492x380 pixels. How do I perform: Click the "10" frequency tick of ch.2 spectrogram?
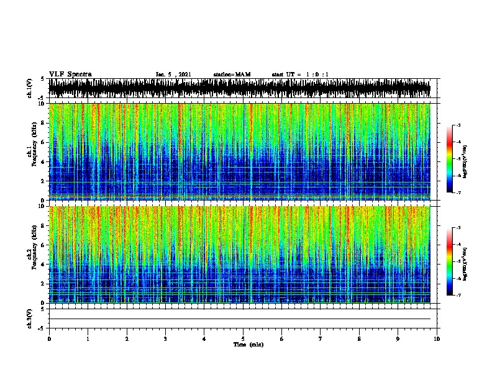click(x=42, y=206)
